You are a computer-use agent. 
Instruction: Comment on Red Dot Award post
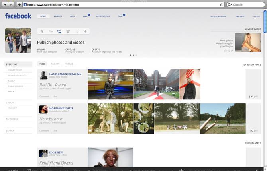tap(44, 97)
